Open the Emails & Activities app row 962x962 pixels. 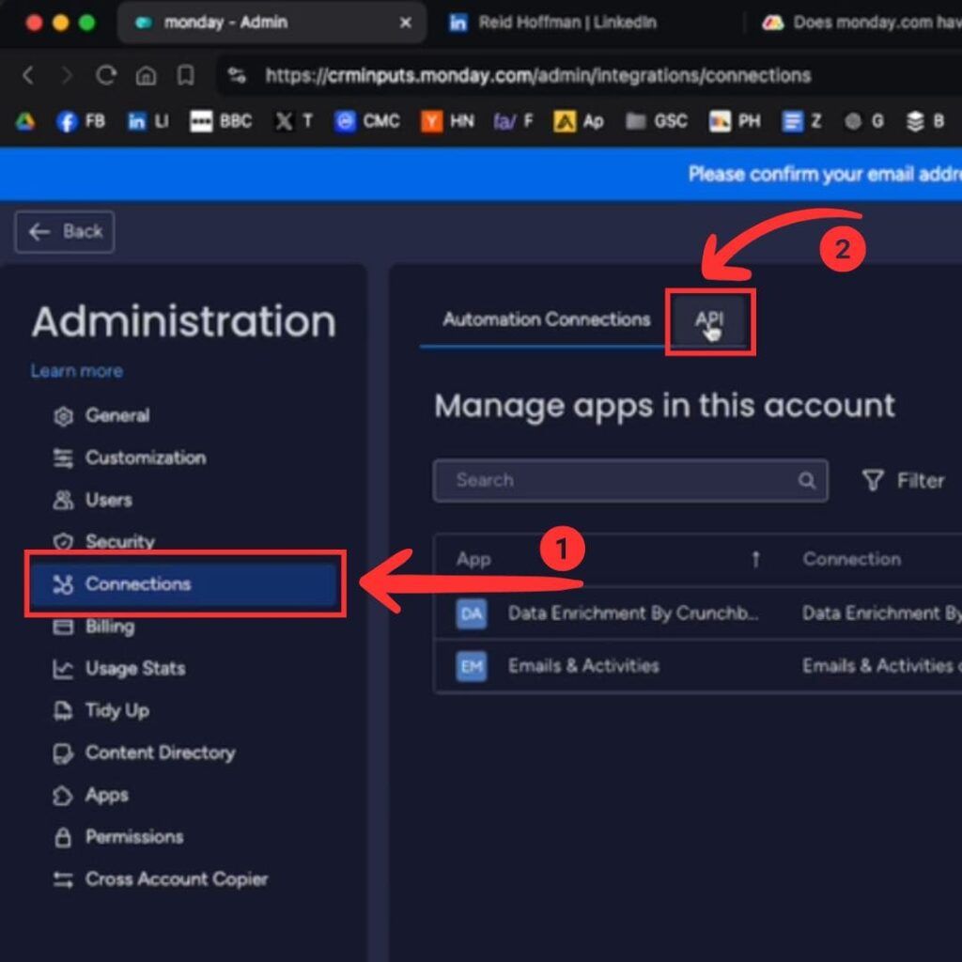tap(698, 666)
